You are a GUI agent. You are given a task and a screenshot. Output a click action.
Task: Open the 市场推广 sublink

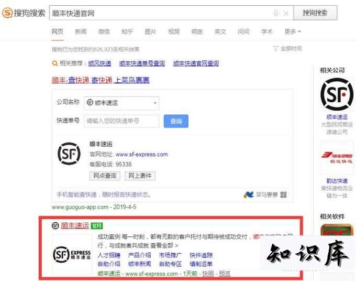tap(170, 255)
